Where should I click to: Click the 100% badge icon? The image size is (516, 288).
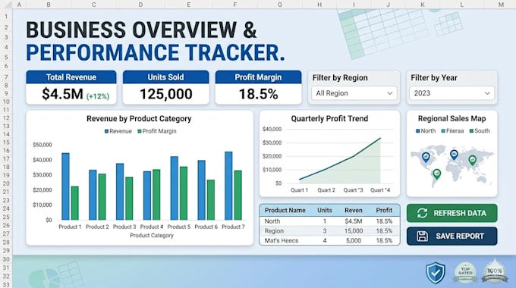pyautogui.click(x=495, y=271)
